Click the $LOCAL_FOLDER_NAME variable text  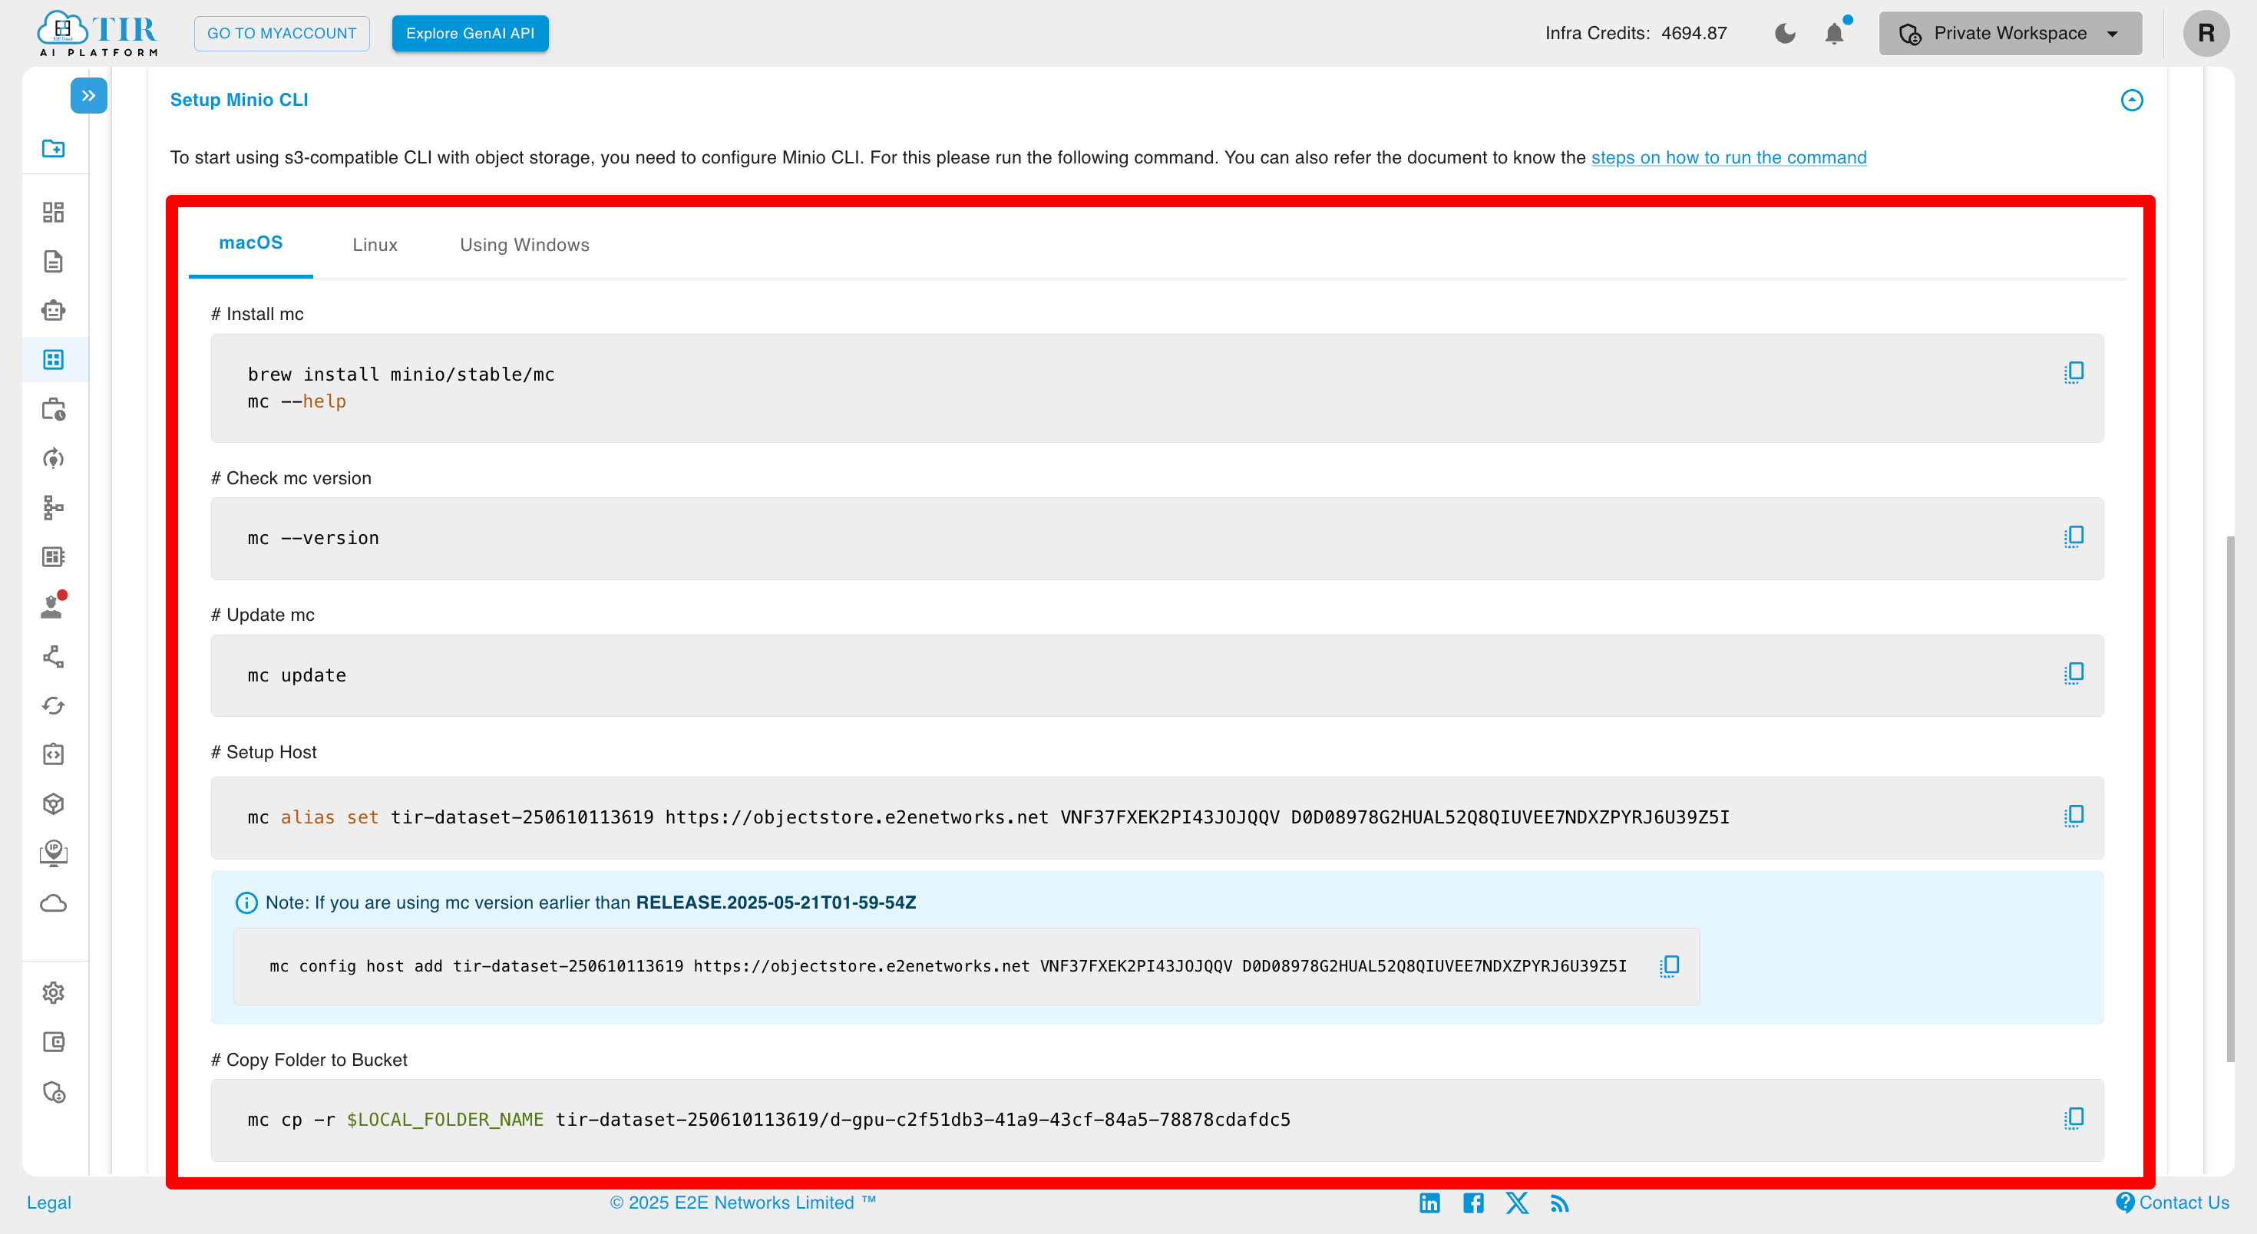(x=445, y=1119)
